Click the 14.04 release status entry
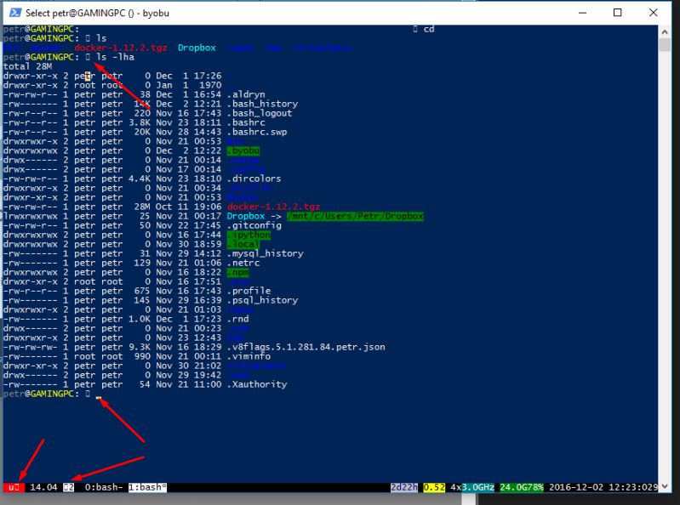This screenshot has width=680, height=505. pos(43,487)
